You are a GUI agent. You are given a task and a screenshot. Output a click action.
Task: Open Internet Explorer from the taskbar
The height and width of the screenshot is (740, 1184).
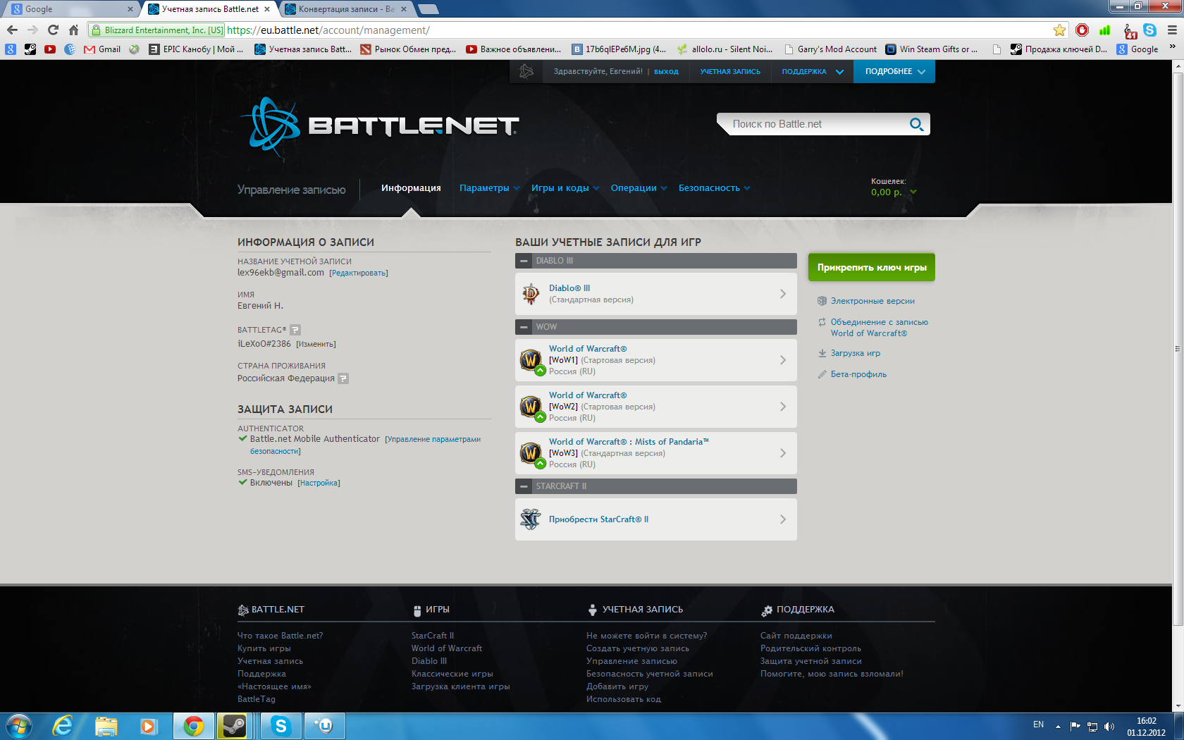[63, 726]
